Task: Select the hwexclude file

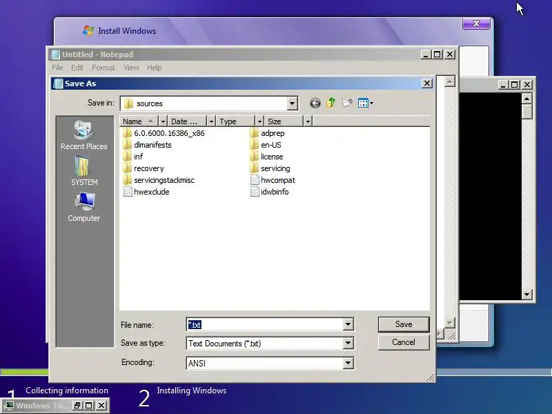Action: [146, 192]
